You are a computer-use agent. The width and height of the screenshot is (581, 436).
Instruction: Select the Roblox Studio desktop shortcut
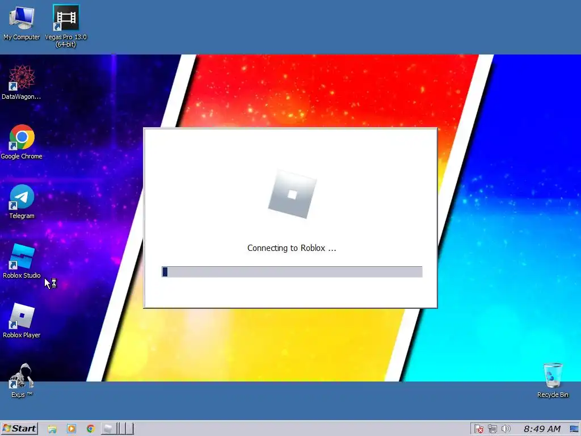(22, 261)
